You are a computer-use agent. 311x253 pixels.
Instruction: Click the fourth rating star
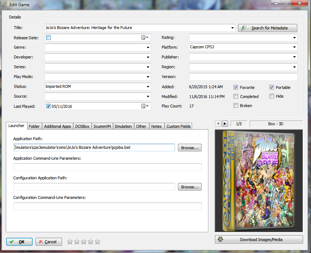pyautogui.click(x=91, y=242)
